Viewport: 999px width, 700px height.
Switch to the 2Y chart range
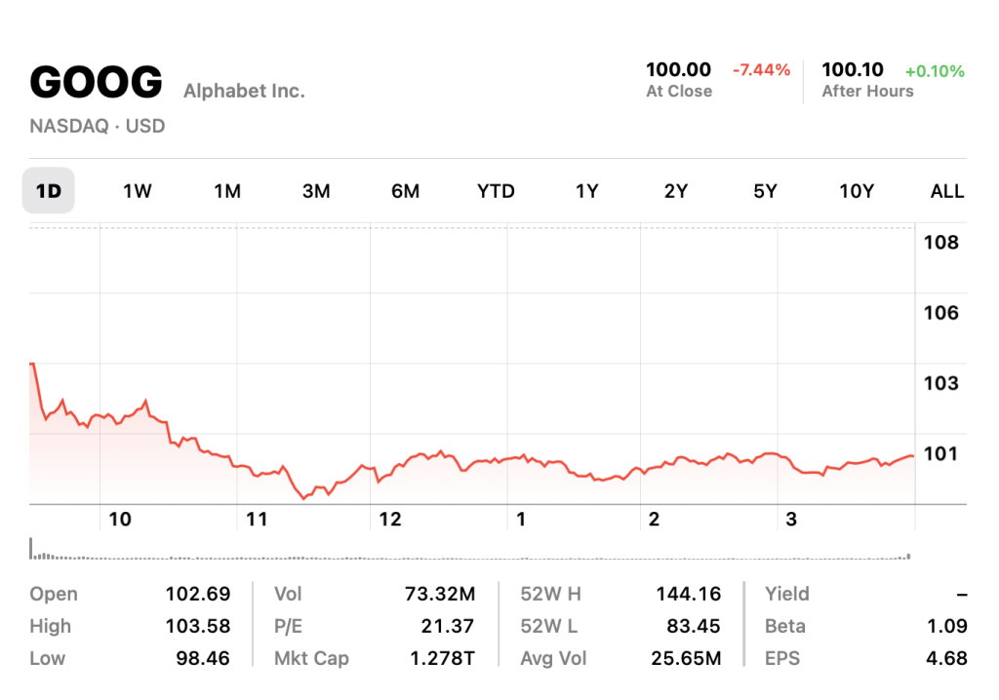pyautogui.click(x=676, y=191)
